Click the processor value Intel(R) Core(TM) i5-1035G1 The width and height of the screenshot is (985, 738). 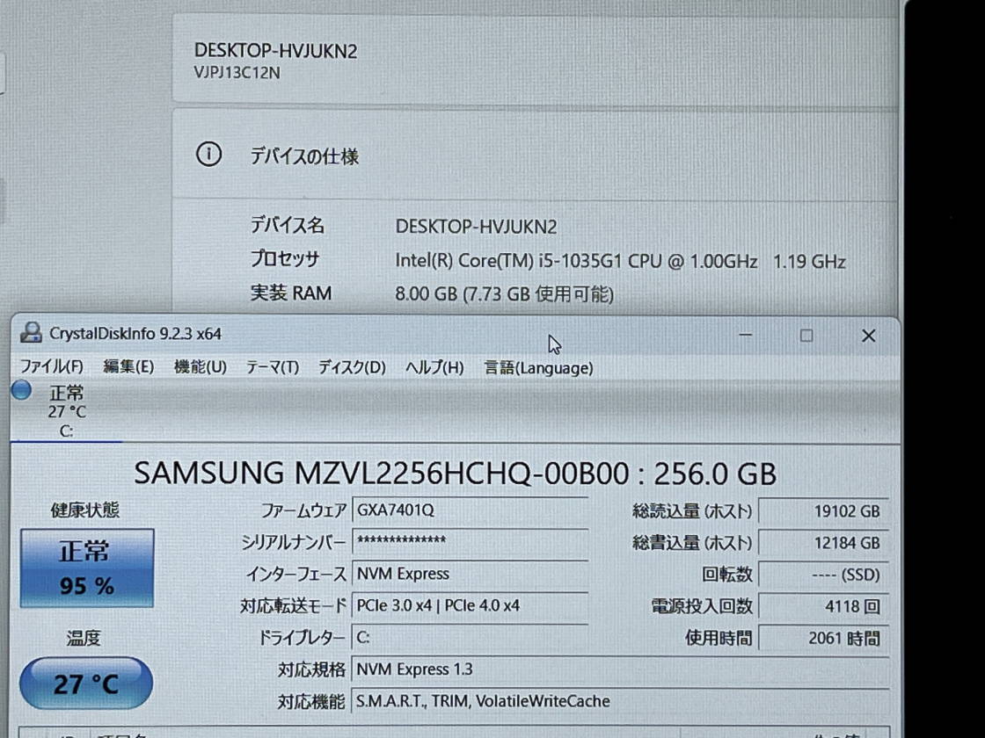(620, 261)
